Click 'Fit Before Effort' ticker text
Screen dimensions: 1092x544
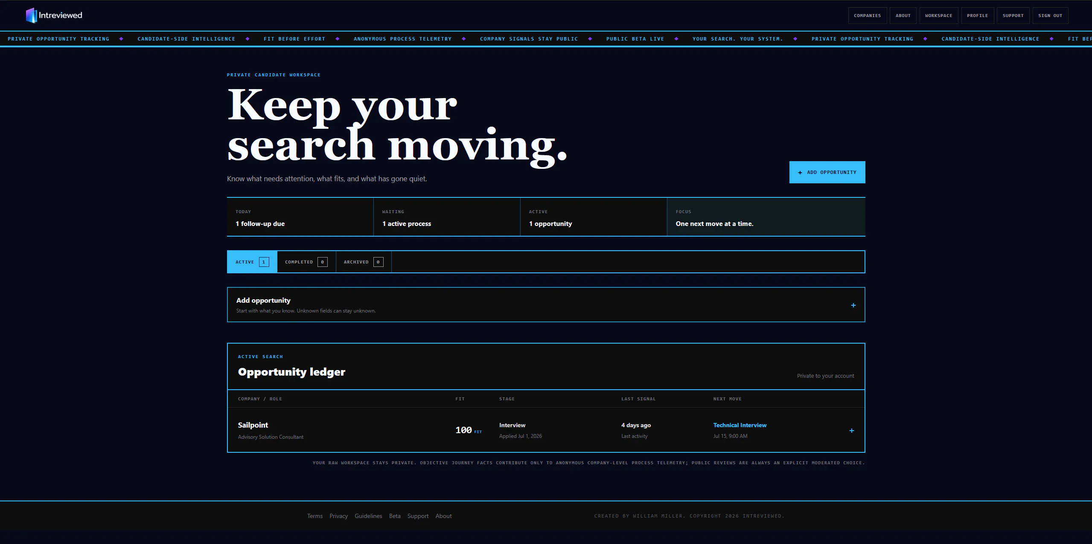point(294,39)
